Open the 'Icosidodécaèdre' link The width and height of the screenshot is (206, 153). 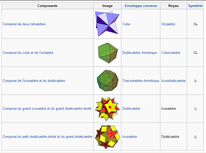pyautogui.click(x=174, y=81)
